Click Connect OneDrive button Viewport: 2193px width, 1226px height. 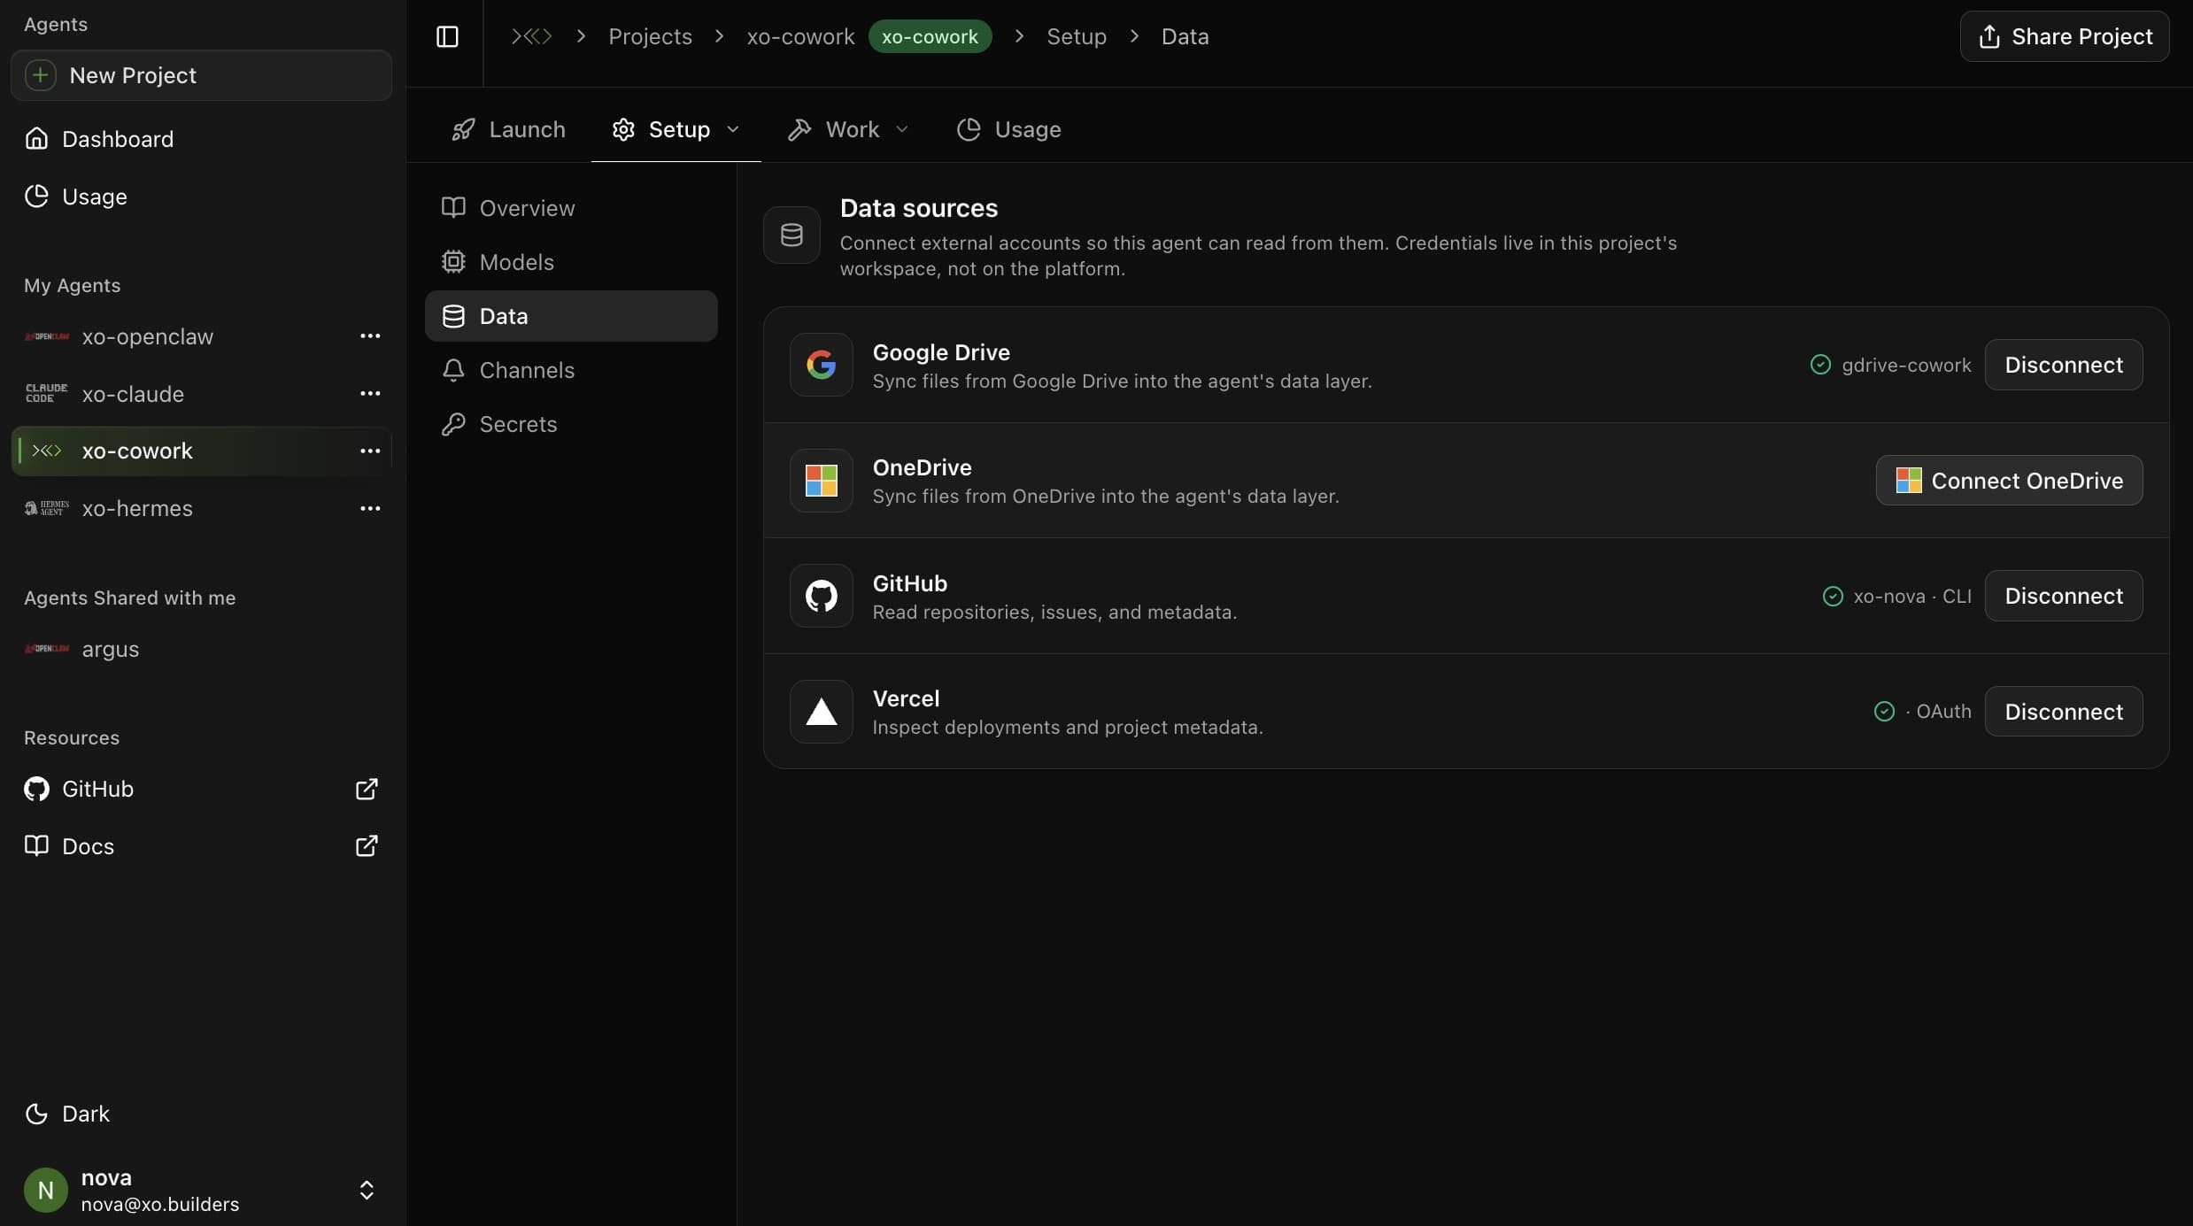pyautogui.click(x=2009, y=481)
